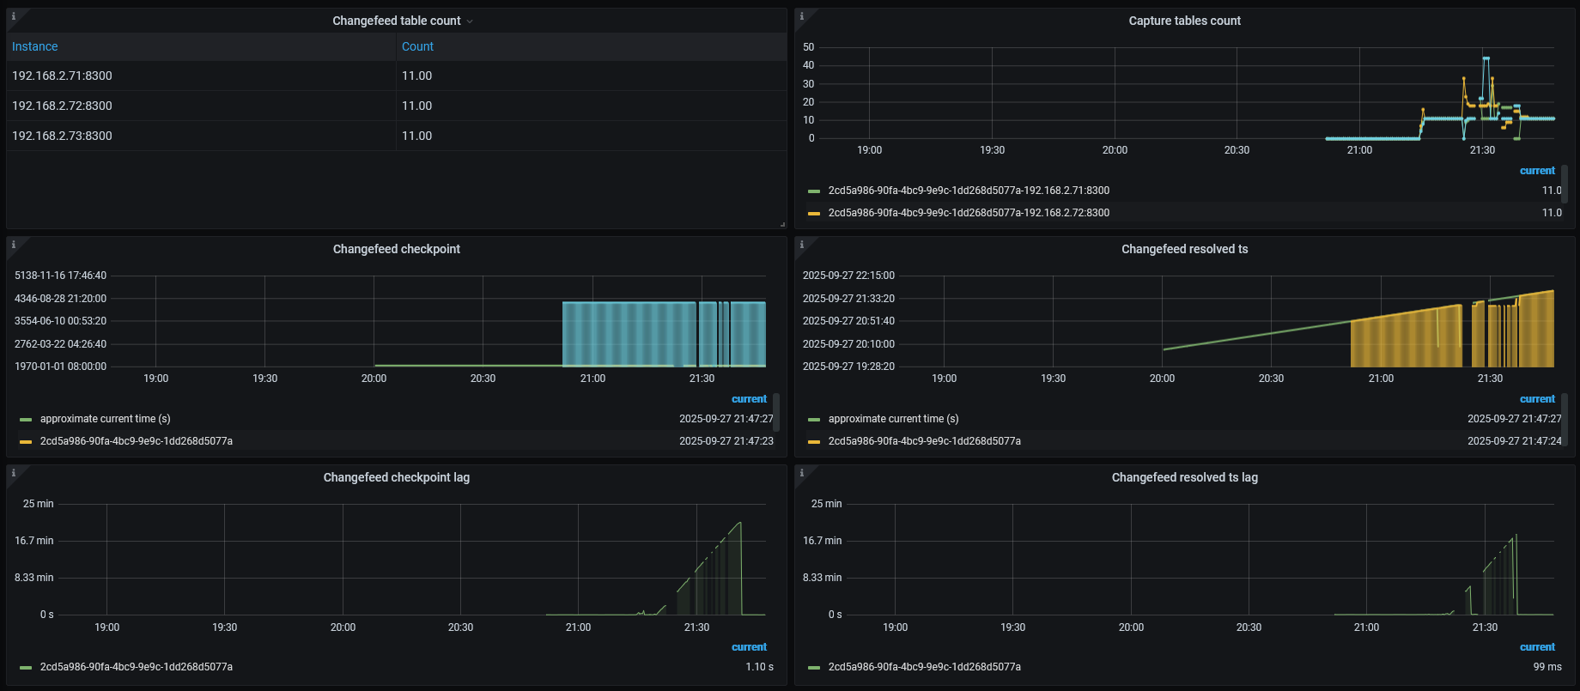Open the Changefeed resolved ts panel title menu

coord(1184,249)
